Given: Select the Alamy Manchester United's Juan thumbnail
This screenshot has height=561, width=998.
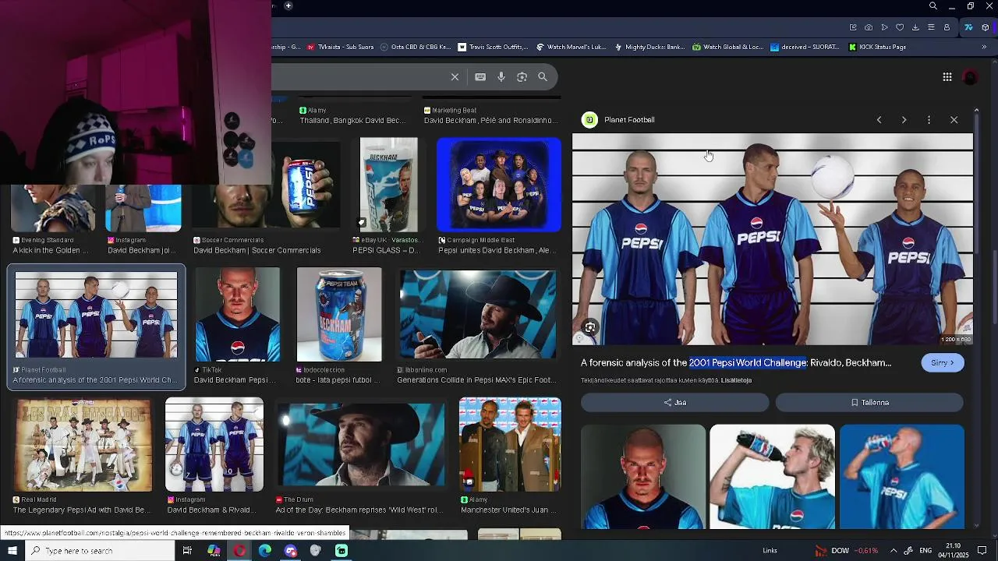Looking at the screenshot, I should point(510,445).
